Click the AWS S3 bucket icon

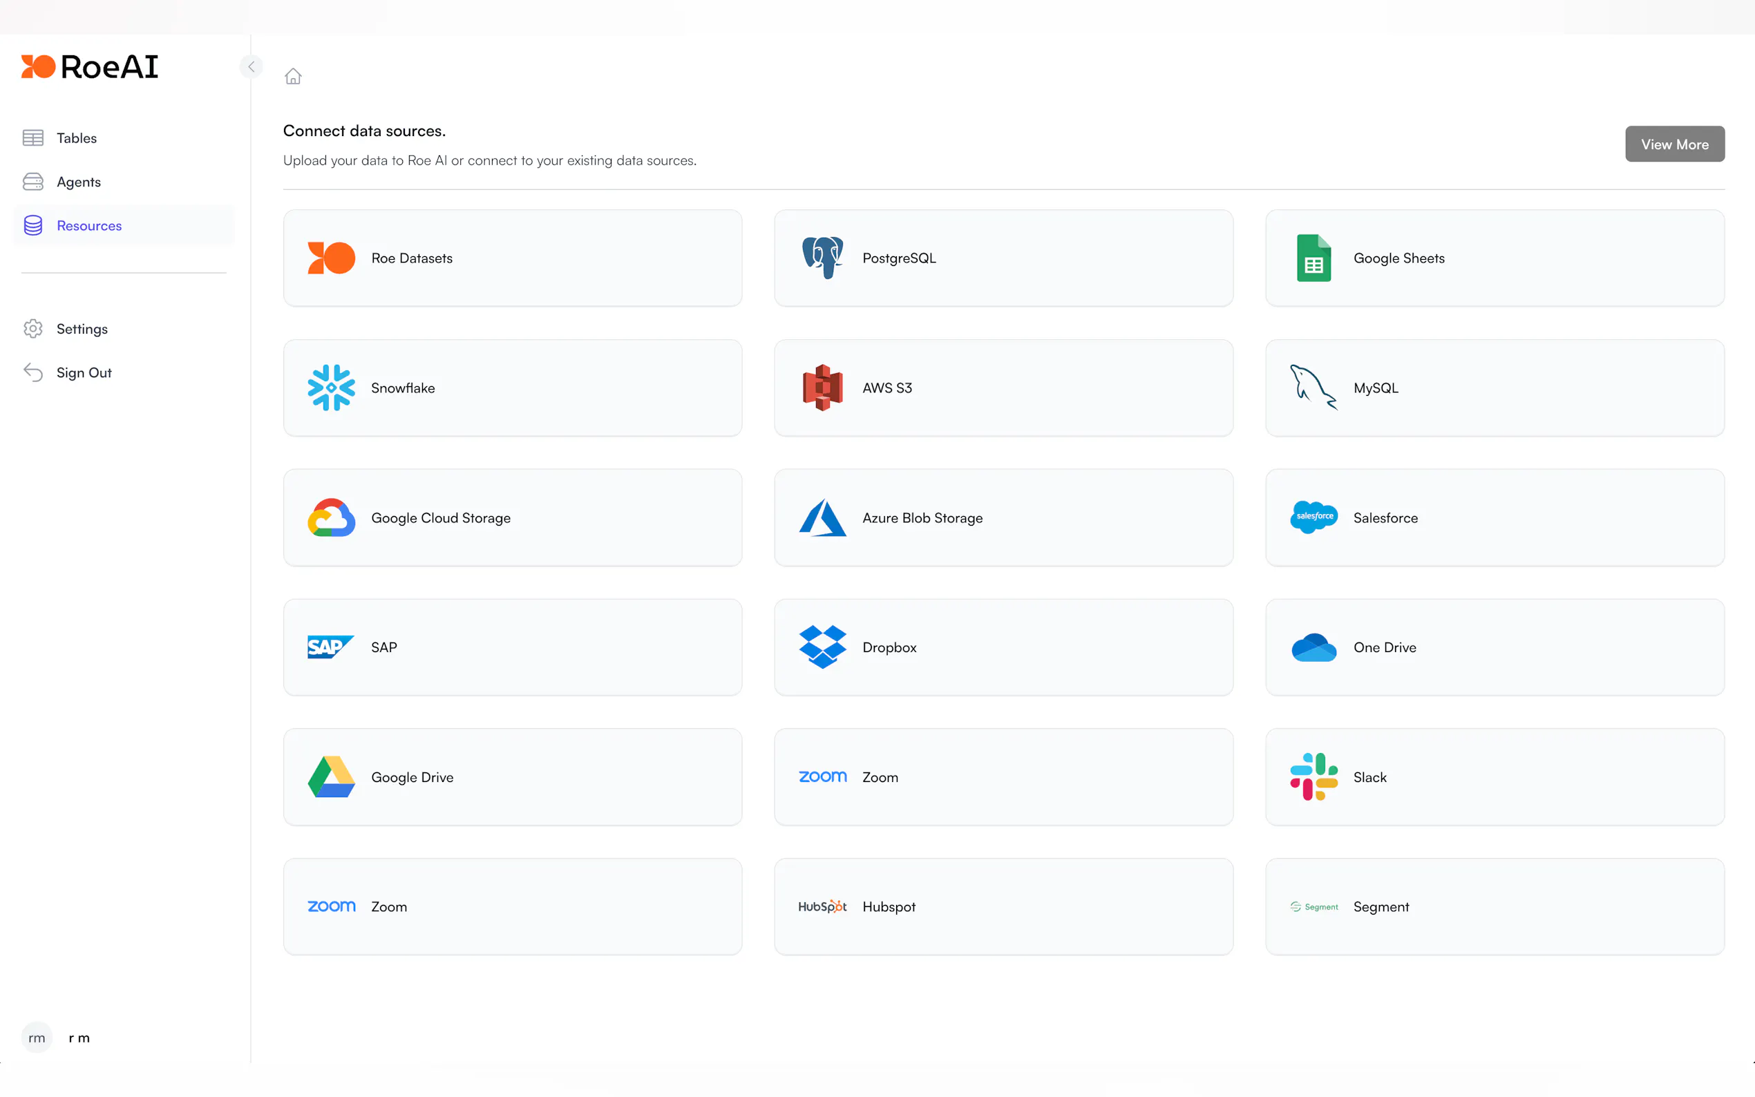[822, 388]
